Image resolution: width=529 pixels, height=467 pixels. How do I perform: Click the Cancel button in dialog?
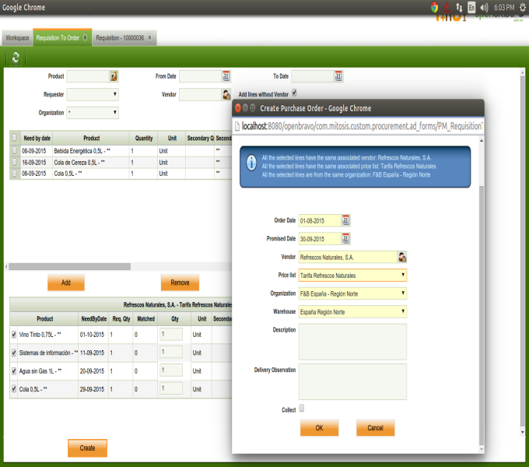(x=375, y=428)
